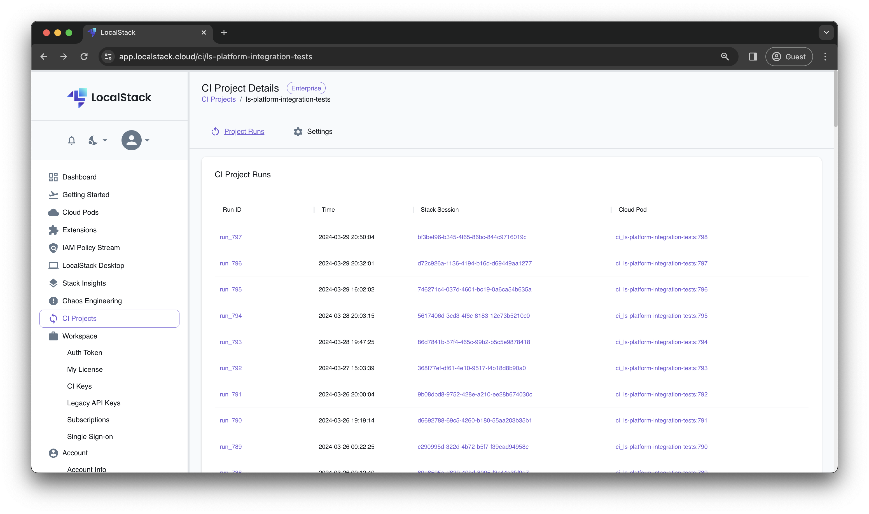Open the Cloud Pods section
This screenshot has width=869, height=514.
coord(80,212)
